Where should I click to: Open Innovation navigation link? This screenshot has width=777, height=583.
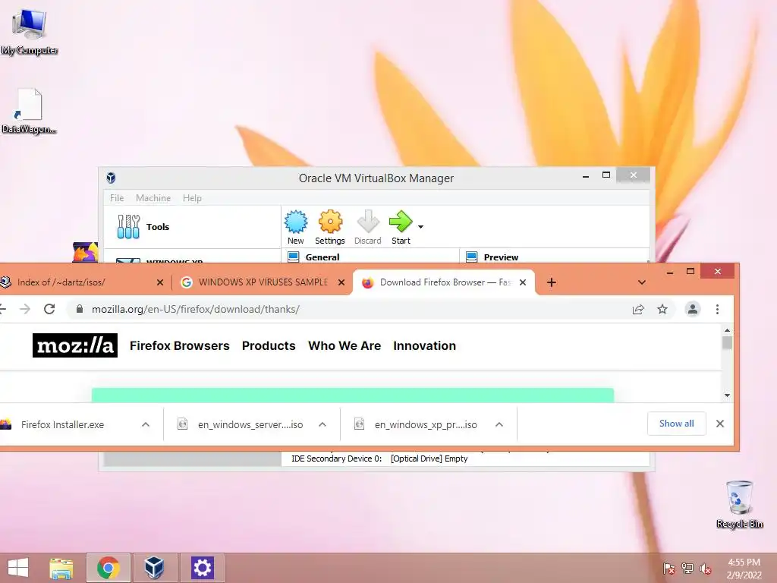[x=425, y=345]
